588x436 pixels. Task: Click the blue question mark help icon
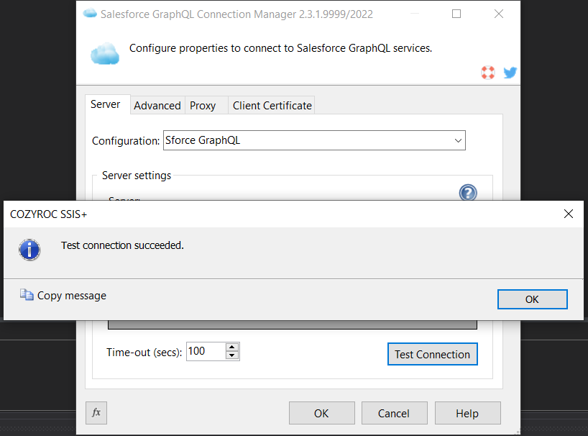pos(468,192)
